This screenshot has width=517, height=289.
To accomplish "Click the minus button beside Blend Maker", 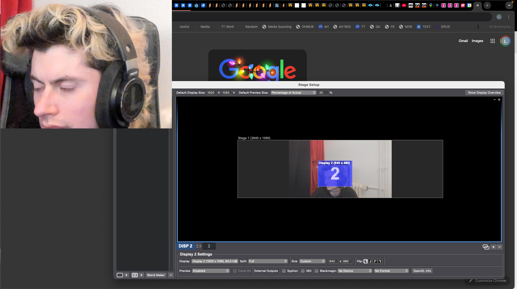I will point(171,275).
